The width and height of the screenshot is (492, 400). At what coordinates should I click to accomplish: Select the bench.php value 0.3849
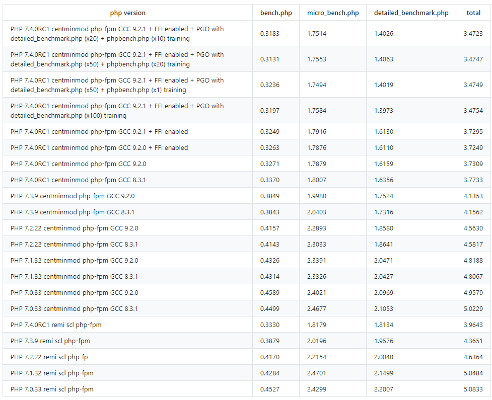[x=269, y=196]
